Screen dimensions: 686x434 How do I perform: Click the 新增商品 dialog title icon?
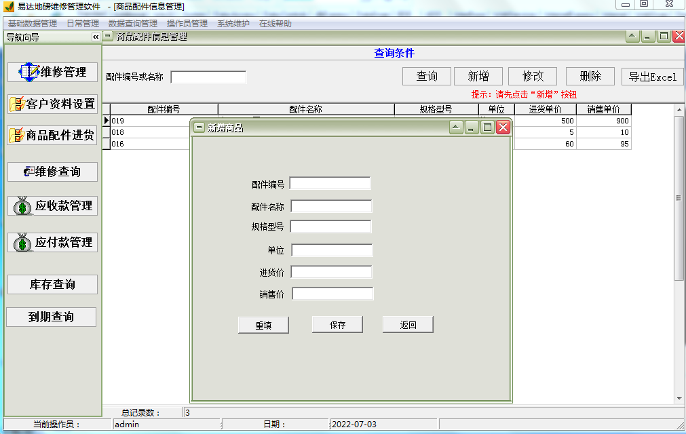pos(199,127)
